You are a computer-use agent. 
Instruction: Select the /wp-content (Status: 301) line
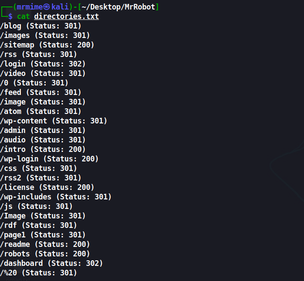pyautogui.click(x=54, y=121)
